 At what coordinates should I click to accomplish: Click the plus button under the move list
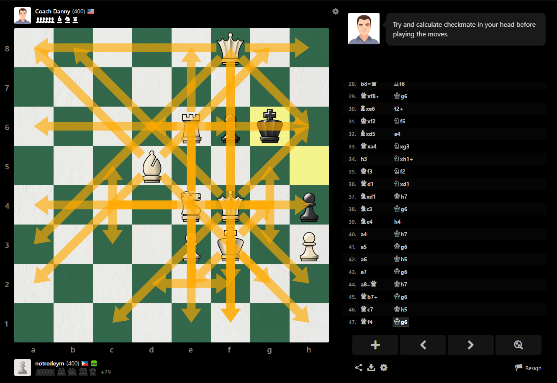[x=375, y=345]
